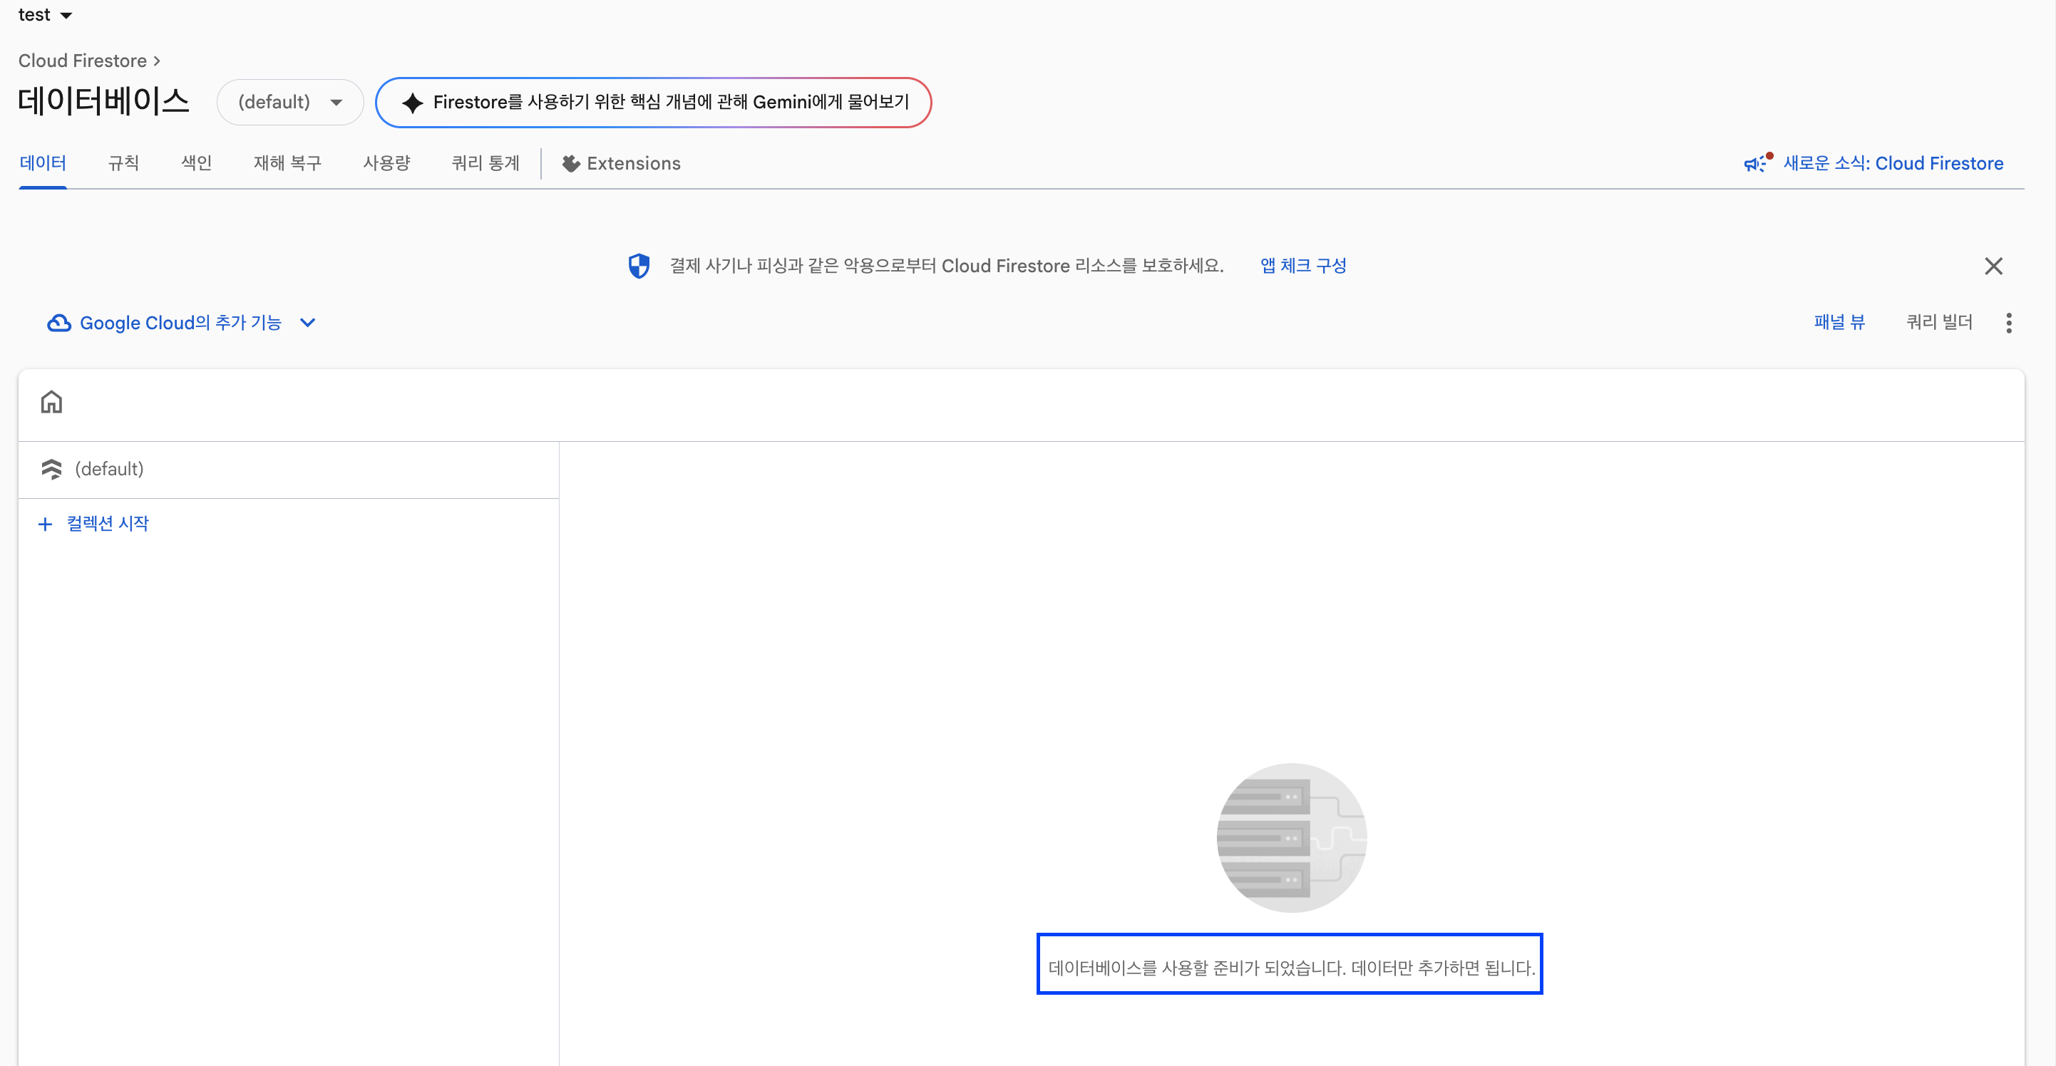The width and height of the screenshot is (2056, 1066).
Task: Click the Google Cloud cloud icon
Action: coord(59,322)
